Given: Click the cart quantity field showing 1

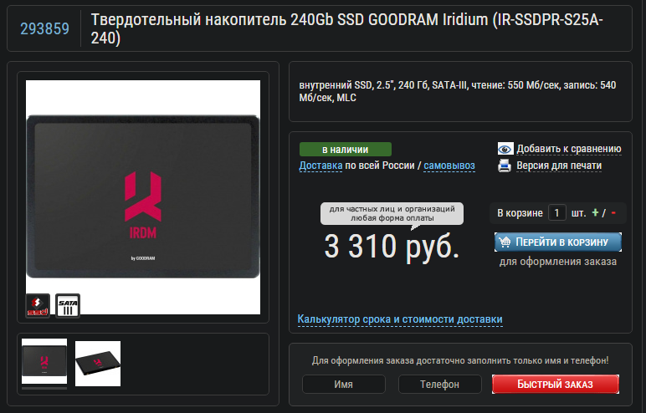Looking at the screenshot, I should coord(557,213).
